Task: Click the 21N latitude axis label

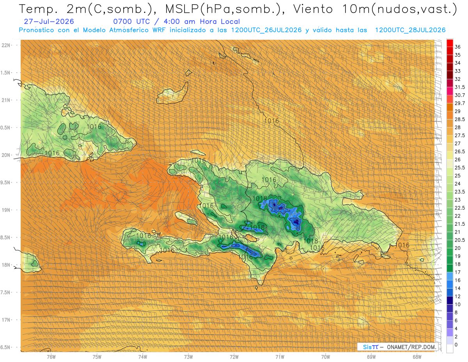Action: click(x=7, y=100)
